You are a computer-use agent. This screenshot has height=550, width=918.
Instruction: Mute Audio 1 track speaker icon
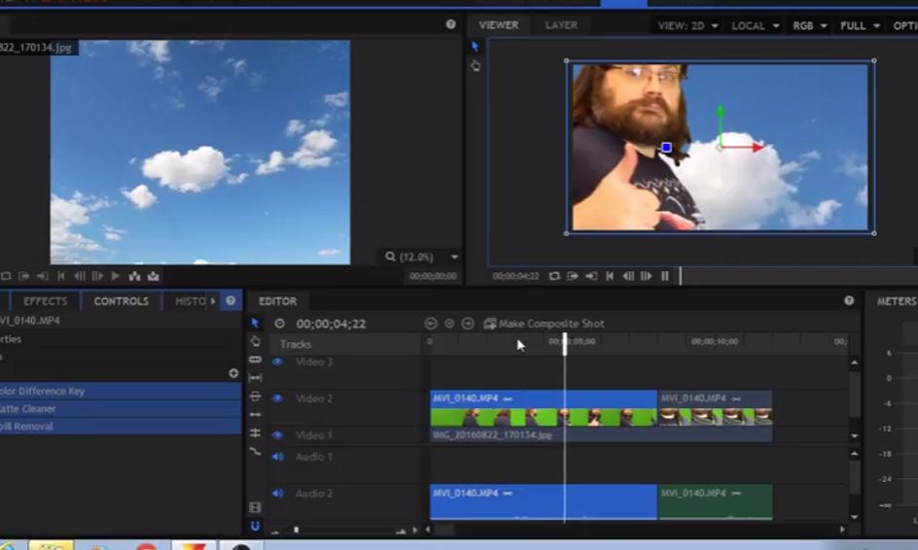point(277,457)
